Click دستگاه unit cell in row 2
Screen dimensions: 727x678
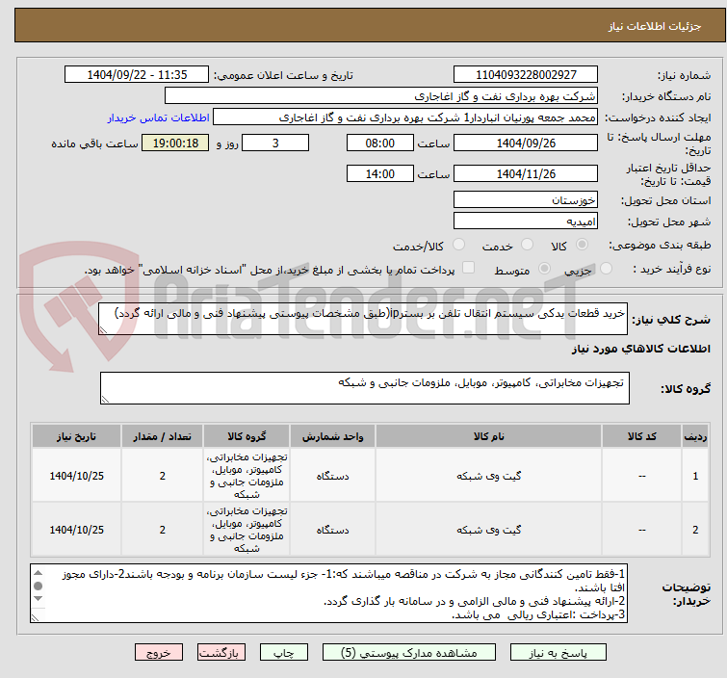point(332,530)
